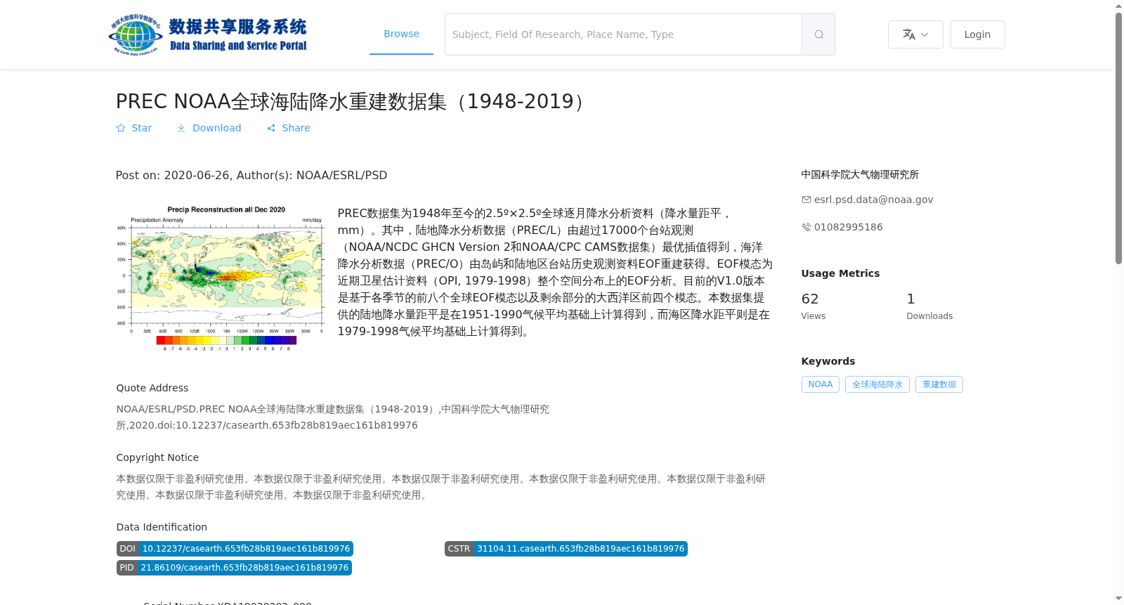Click the Keywords heading
The height and width of the screenshot is (605, 1124).
click(828, 361)
